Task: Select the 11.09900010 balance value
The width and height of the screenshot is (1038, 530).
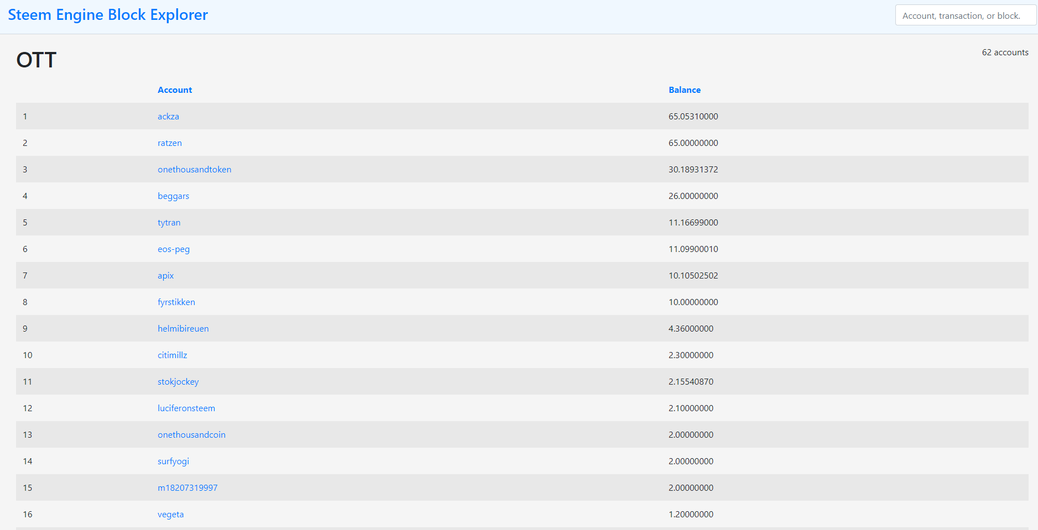Action: tap(693, 249)
